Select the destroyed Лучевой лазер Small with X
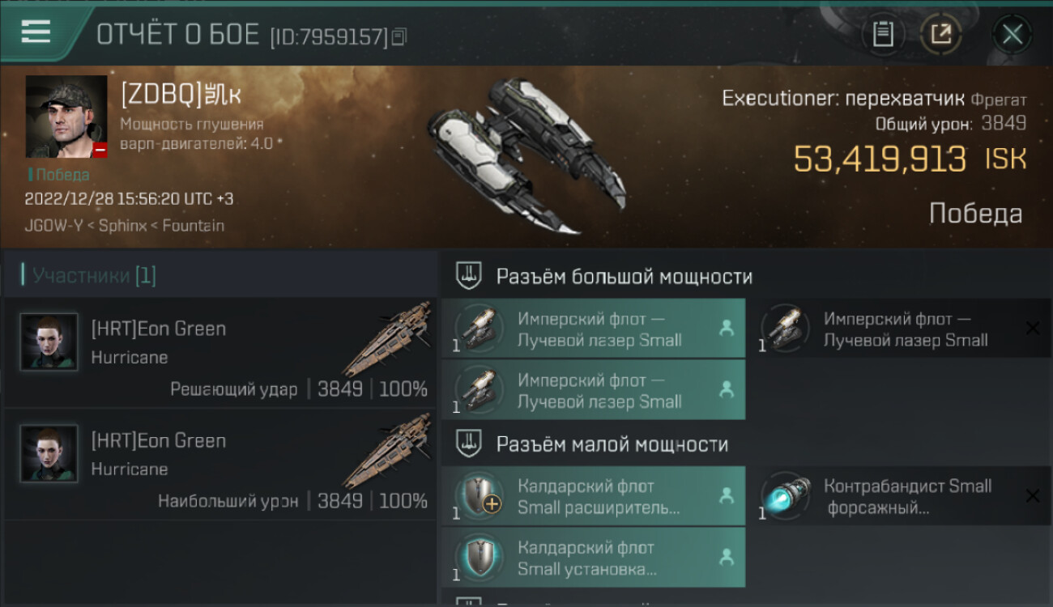The width and height of the screenshot is (1053, 607). (x=899, y=329)
